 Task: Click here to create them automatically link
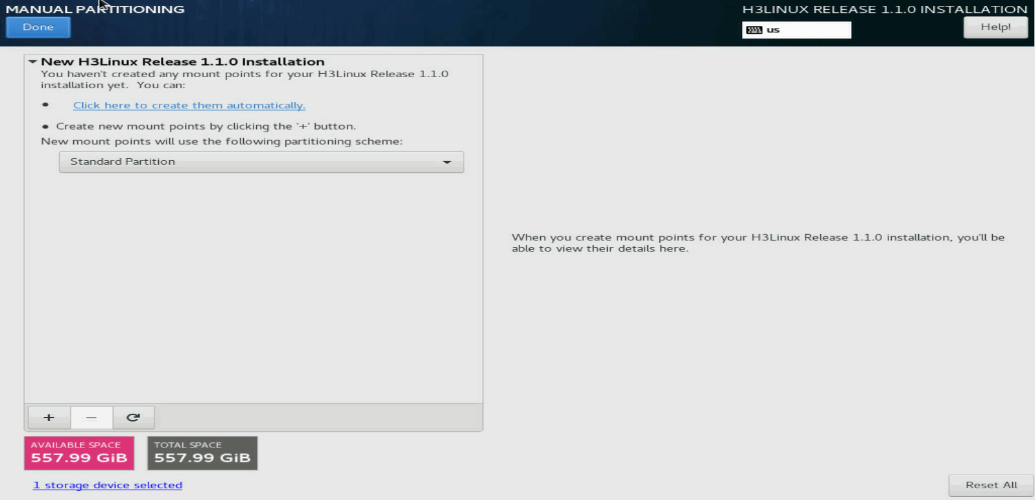click(189, 105)
